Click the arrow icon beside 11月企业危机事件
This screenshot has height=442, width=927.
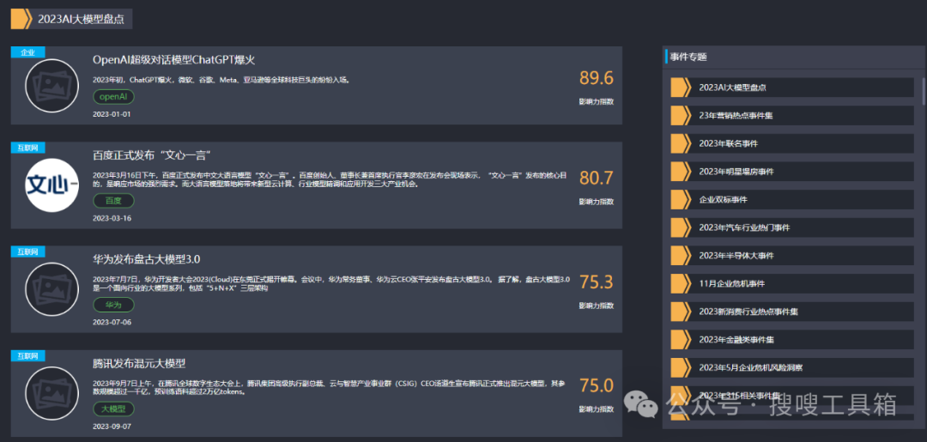[x=681, y=283]
